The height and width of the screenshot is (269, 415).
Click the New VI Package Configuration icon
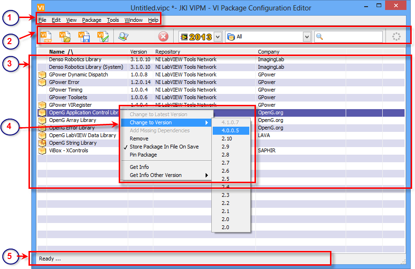46,37
